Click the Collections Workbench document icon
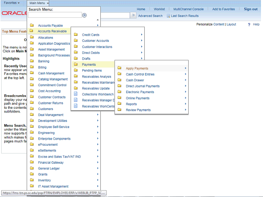 (x=76, y=94)
